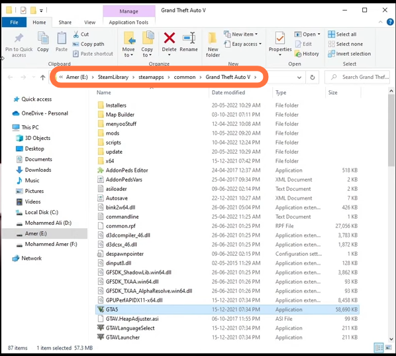Image resolution: width=396 pixels, height=356 pixels.
Task: Open the New item dropdown
Action: tap(241, 34)
